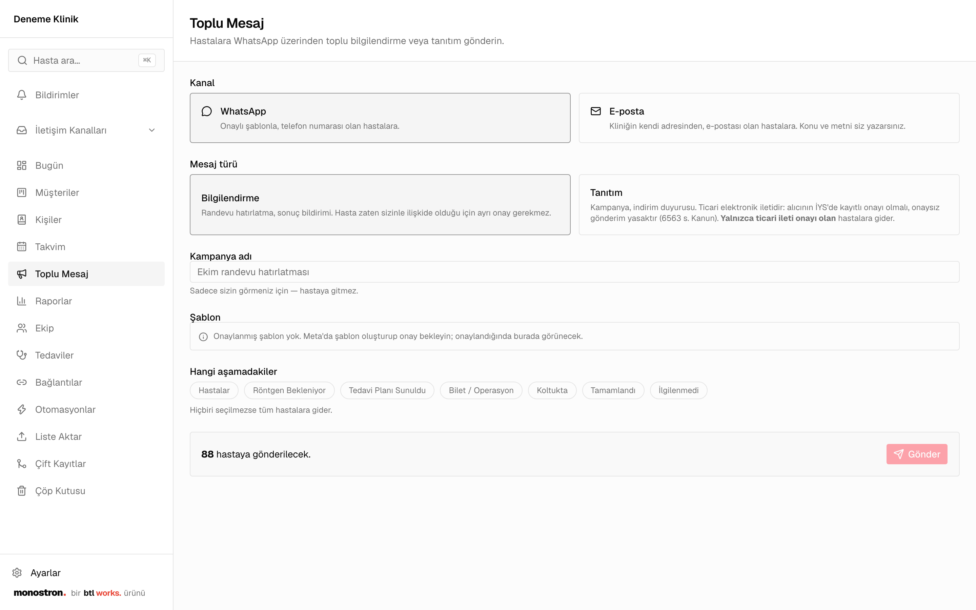The height and width of the screenshot is (610, 976).
Task: Toggle the Hastalar stage chip
Action: 214,390
